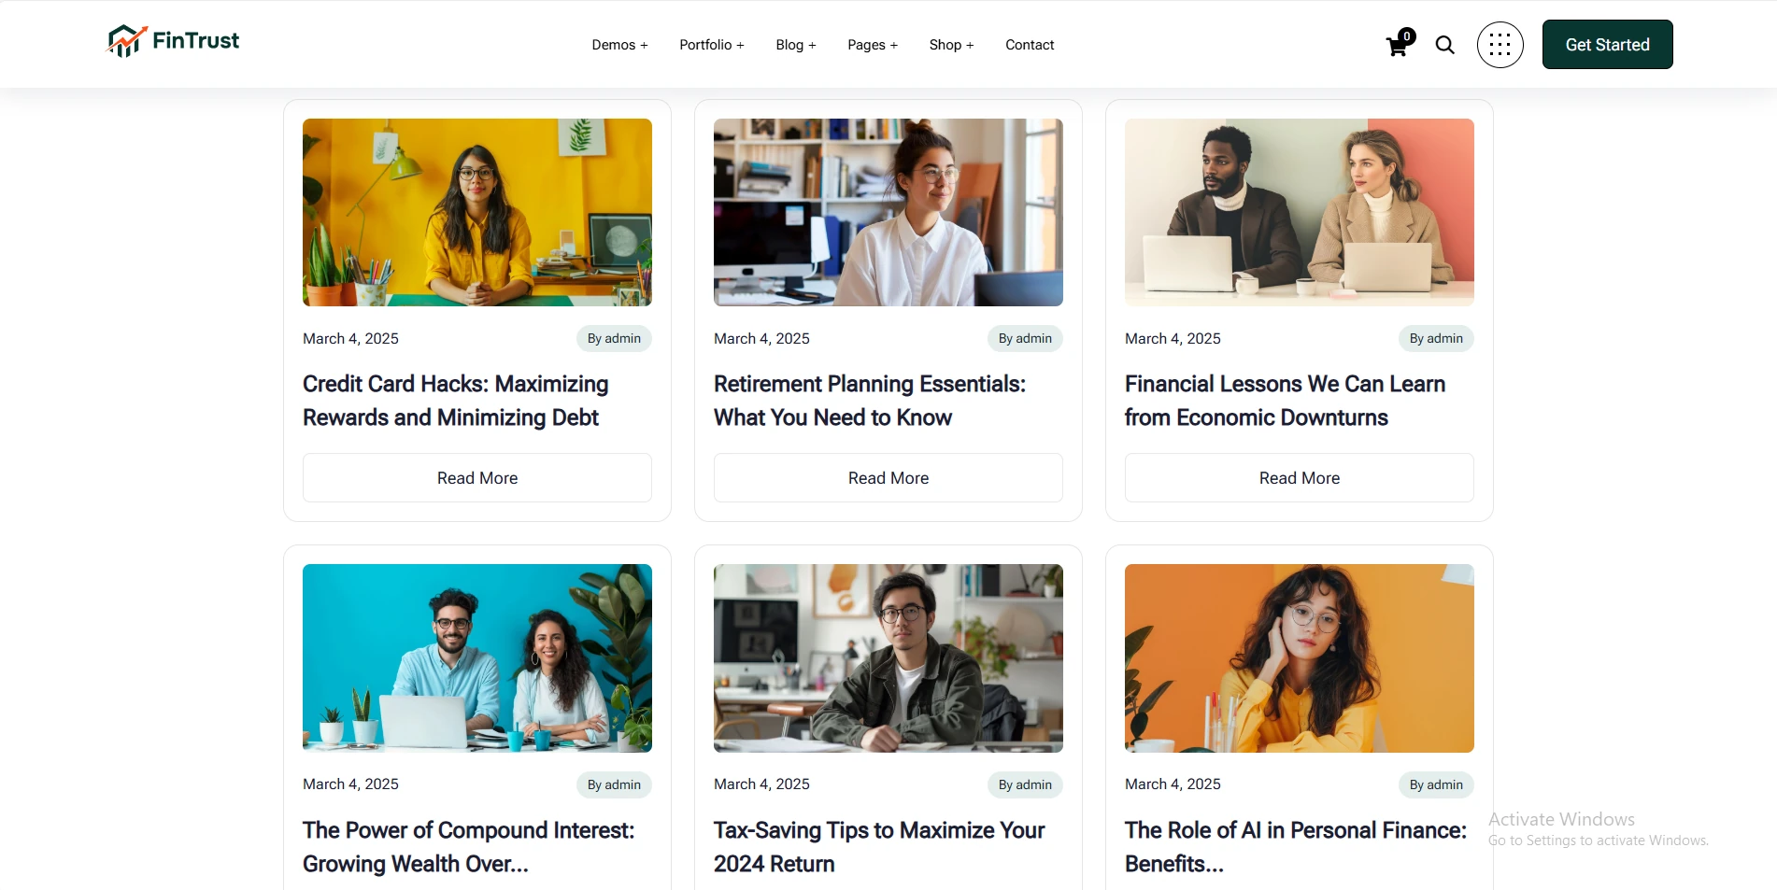Open the Shop menu item
This screenshot has width=1777, height=890.
coord(951,45)
